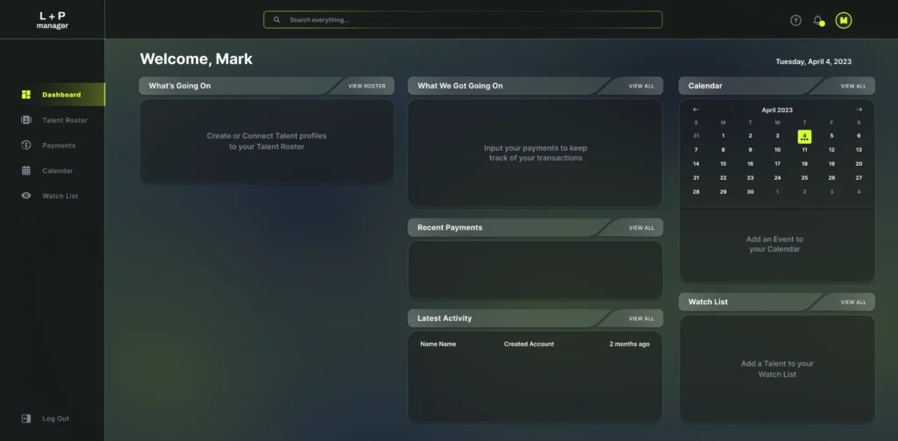Viewport: 898px width, 441px height.
Task: Select April 30 on calendar
Action: pyautogui.click(x=751, y=192)
